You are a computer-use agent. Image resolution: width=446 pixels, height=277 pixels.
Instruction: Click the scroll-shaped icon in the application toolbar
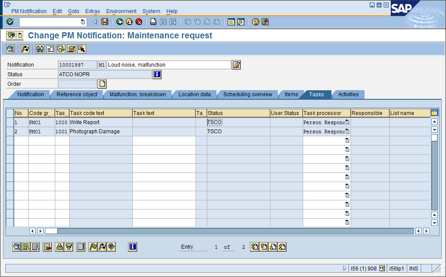(x=71, y=49)
